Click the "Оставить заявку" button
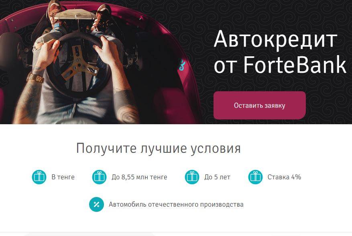The height and width of the screenshot is (236, 352). coord(260,105)
